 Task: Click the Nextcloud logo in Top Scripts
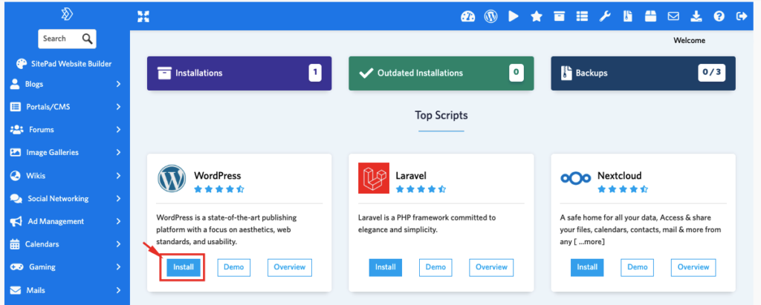pyautogui.click(x=576, y=178)
